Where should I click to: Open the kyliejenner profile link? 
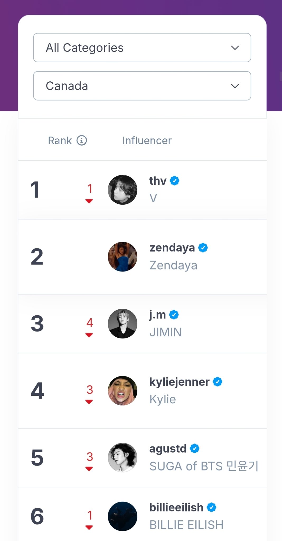coord(179,382)
